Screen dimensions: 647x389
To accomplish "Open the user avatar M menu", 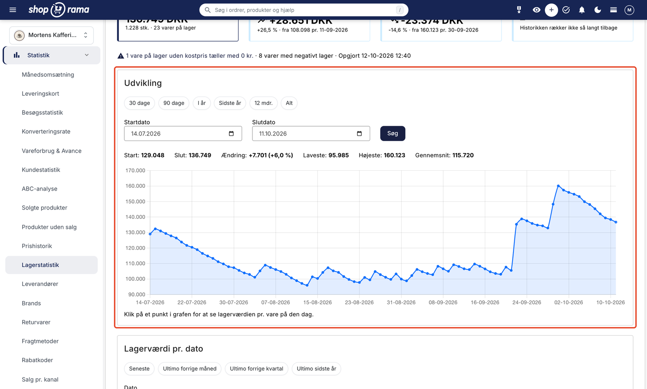I will tap(629, 10).
